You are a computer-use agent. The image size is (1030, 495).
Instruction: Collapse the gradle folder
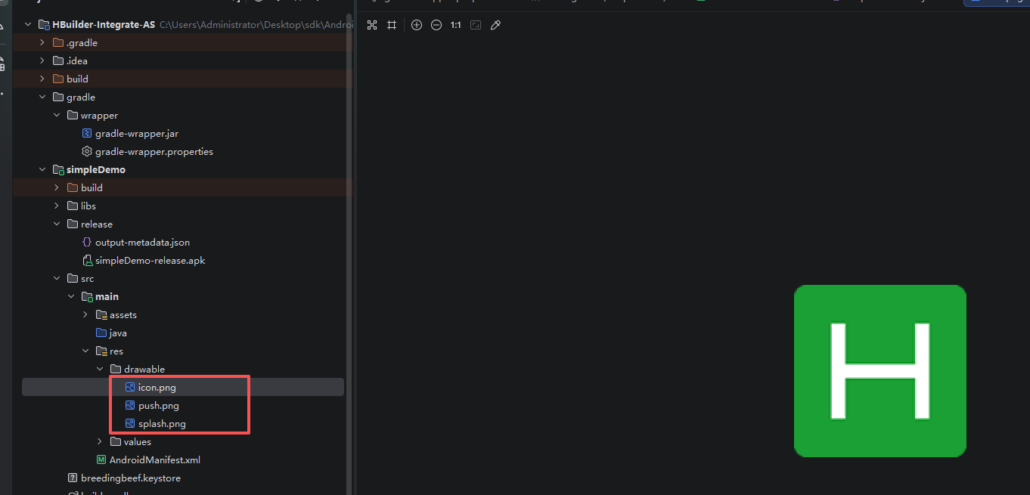(x=42, y=97)
